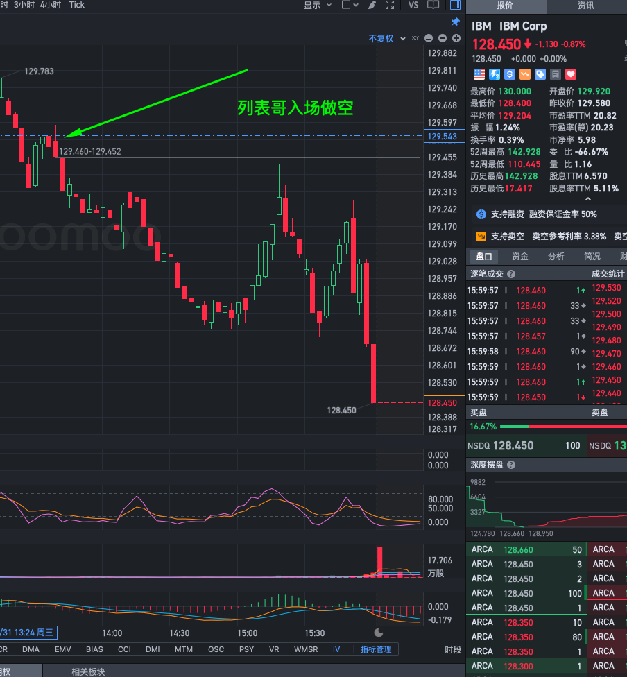The width and height of the screenshot is (627, 677).
Task: Select the Tick timeframe
Action: [x=77, y=5]
